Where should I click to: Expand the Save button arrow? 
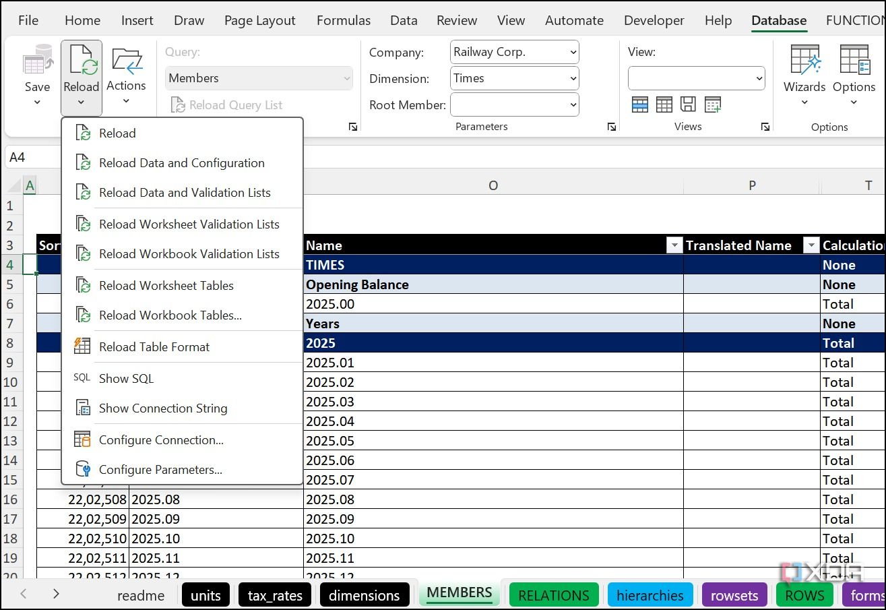pyautogui.click(x=38, y=103)
